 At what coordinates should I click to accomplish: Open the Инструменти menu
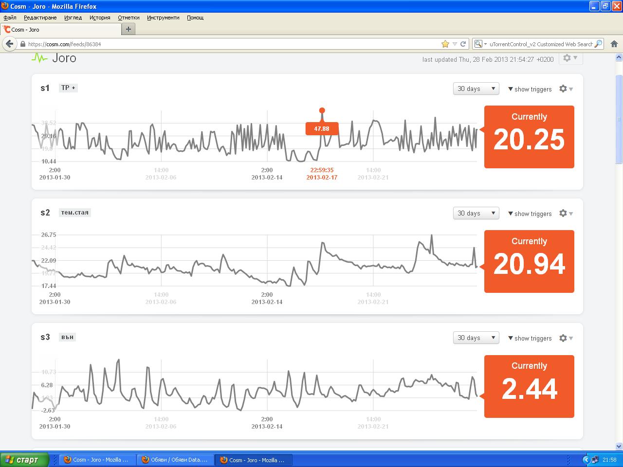[163, 18]
